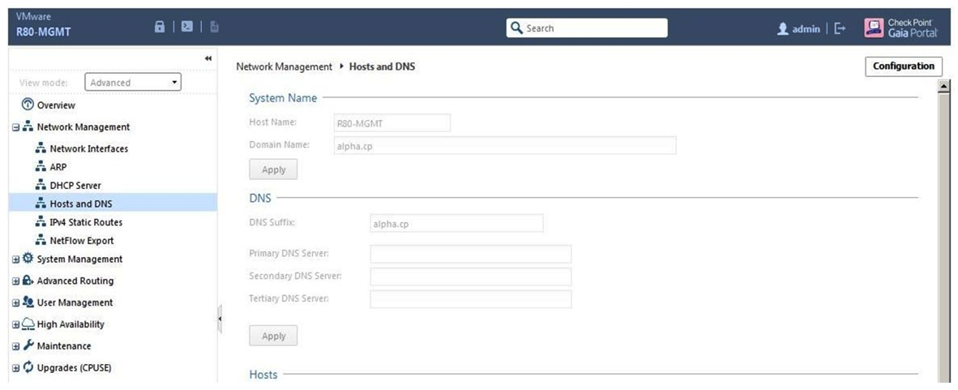
Task: Select IPv4 Static Routes in the sidebar
Action: point(86,222)
